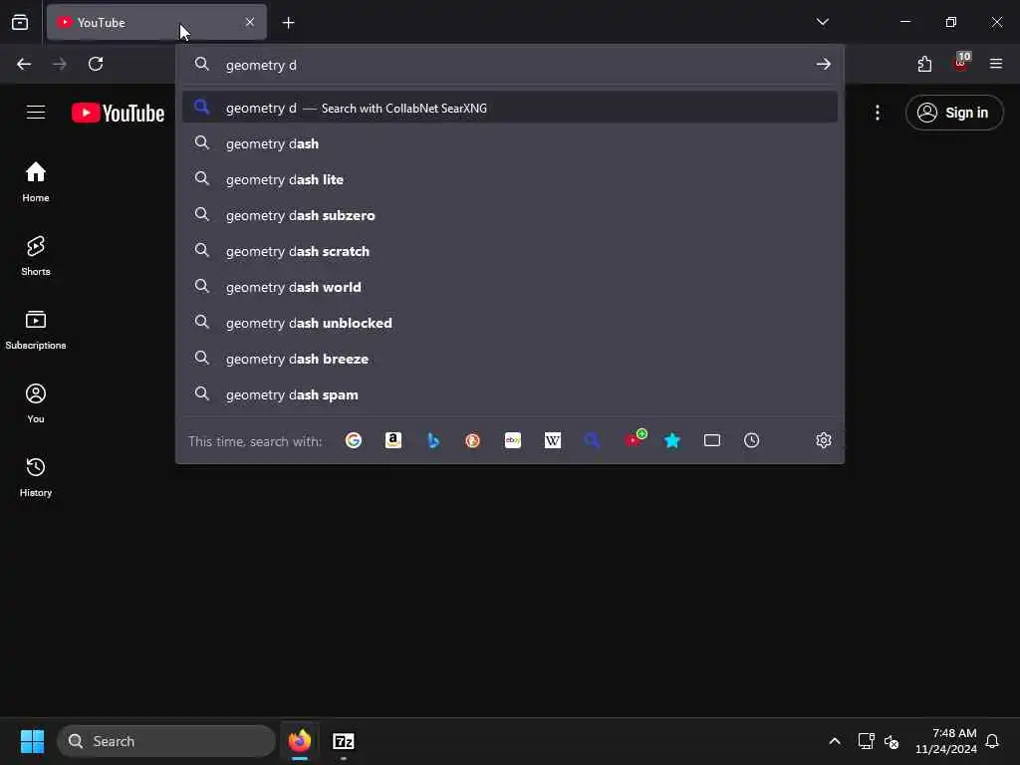Screen dimensions: 1020x765
Task: Search this time with DuckDuckGo
Action: (473, 440)
